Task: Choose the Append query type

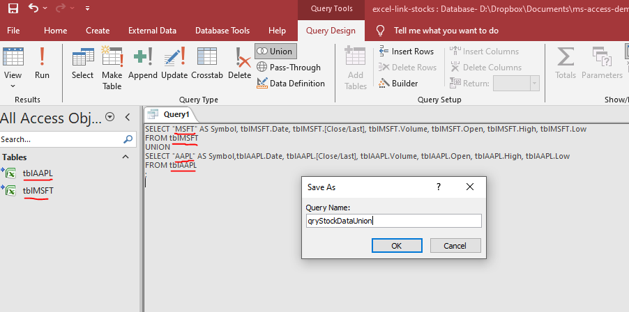Action: pyautogui.click(x=143, y=63)
